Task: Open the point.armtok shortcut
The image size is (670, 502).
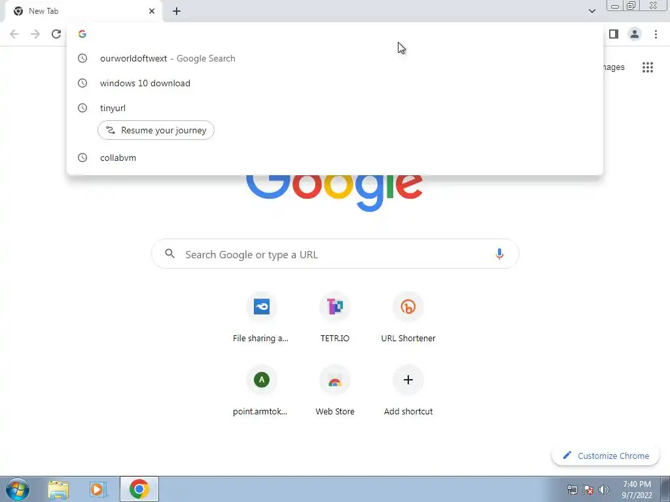Action: point(260,392)
